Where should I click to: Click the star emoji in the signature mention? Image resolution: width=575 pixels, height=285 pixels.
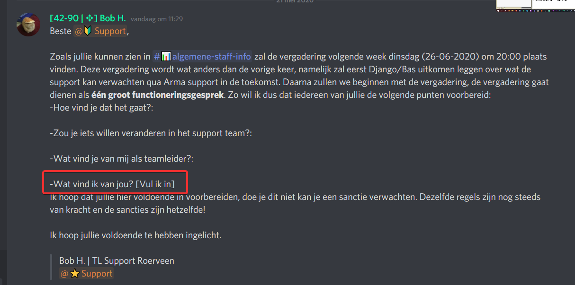(x=75, y=274)
